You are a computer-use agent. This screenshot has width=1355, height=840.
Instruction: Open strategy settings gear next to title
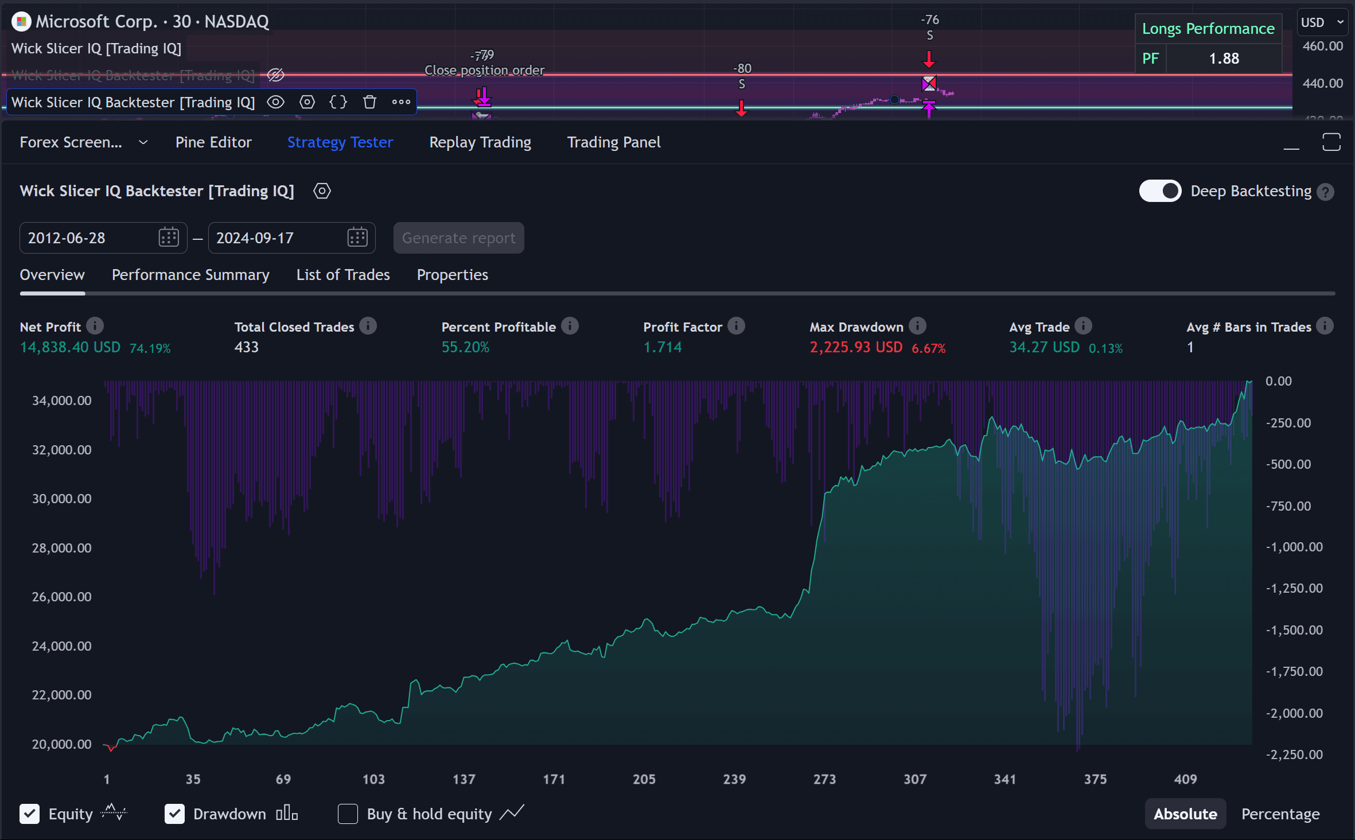coord(322,191)
